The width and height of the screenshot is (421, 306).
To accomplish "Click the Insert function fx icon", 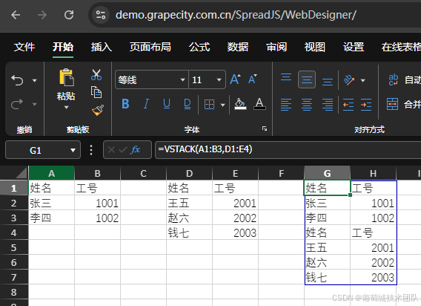I will click(135, 149).
